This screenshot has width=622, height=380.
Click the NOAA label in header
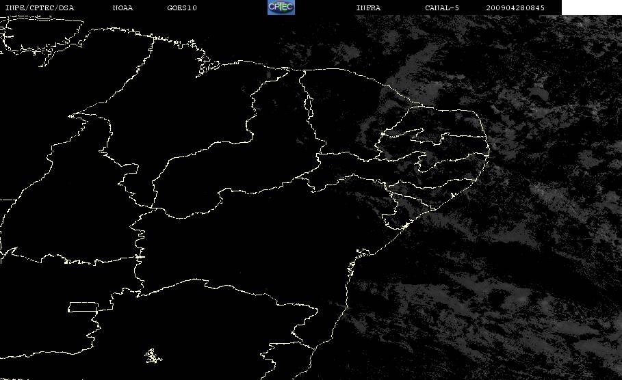tap(122, 8)
